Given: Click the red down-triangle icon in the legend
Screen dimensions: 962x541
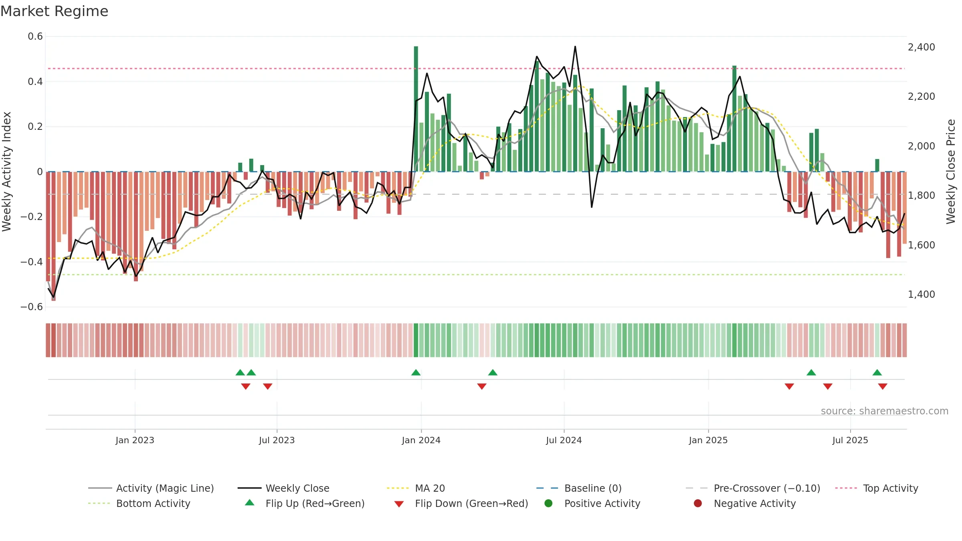Looking at the screenshot, I should 399,504.
